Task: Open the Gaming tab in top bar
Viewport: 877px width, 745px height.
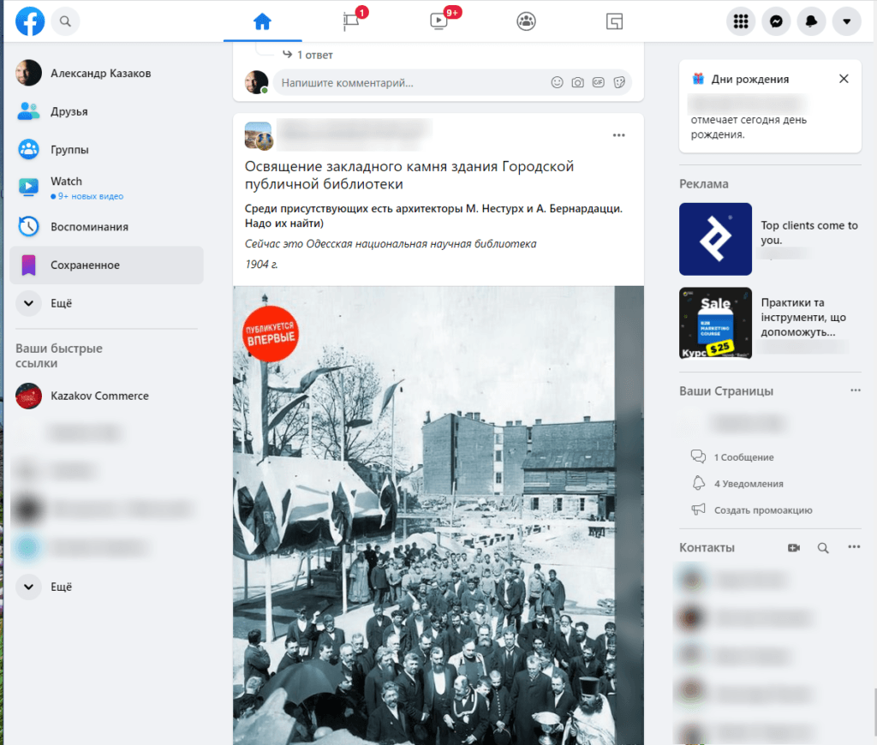Action: click(x=614, y=21)
